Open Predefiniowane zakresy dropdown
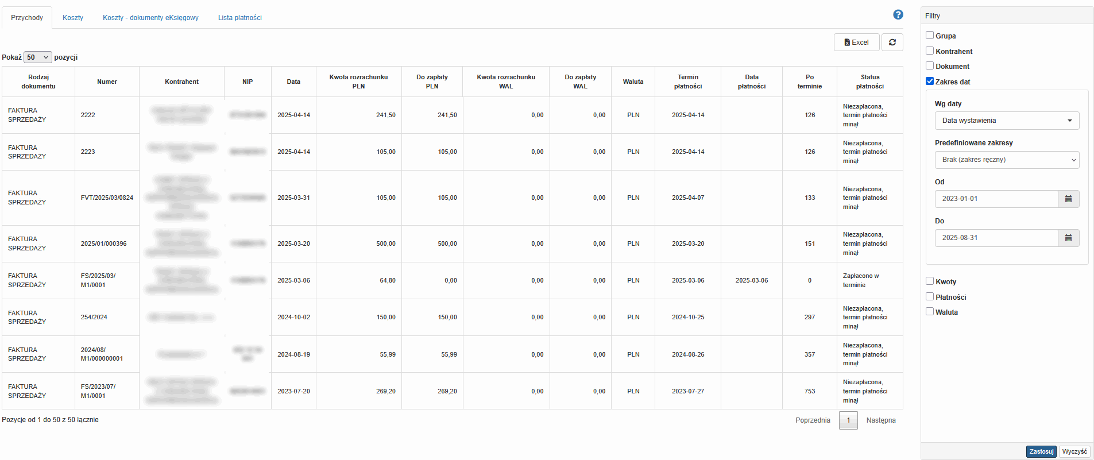Screen dimensions: 1094x460 [x=1007, y=160]
